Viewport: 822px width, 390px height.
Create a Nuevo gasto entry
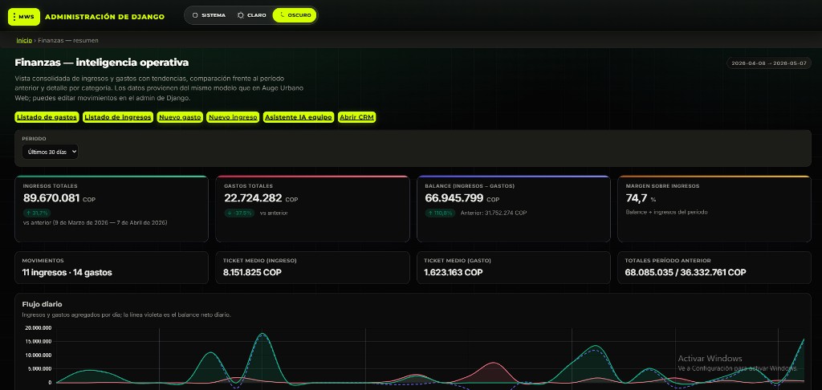[181, 117]
